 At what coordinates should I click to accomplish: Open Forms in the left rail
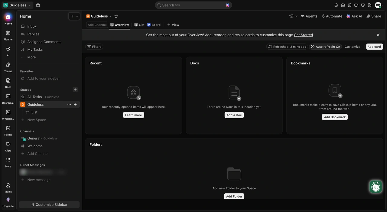click(8, 130)
